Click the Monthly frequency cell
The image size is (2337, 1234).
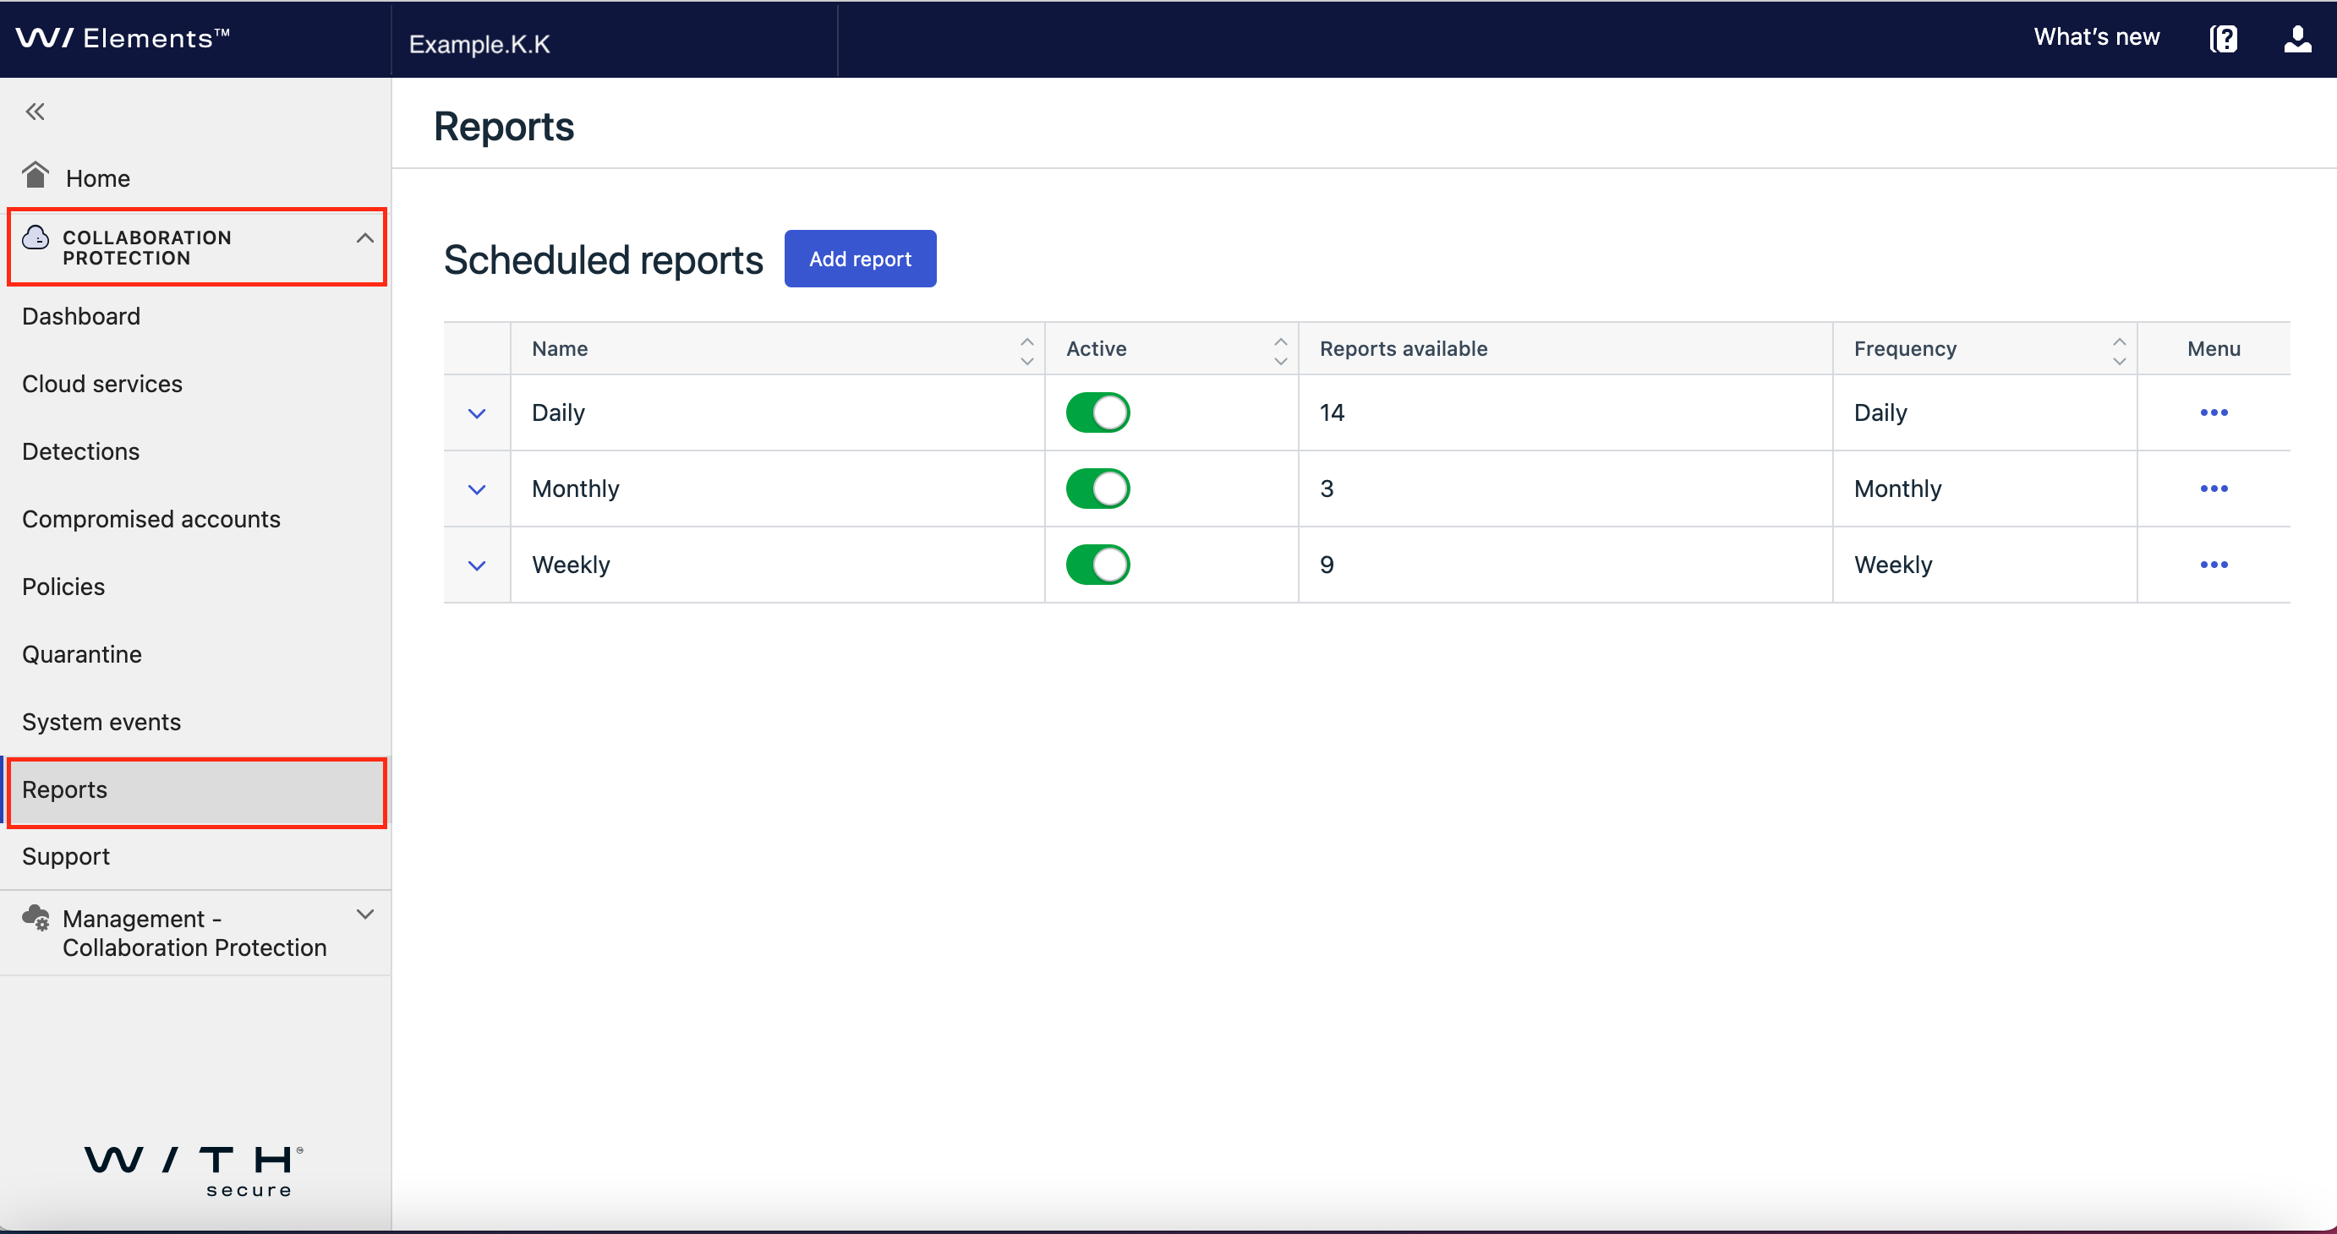pos(1984,489)
